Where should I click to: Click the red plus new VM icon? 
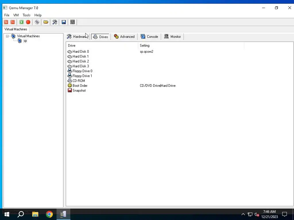pos(6,22)
